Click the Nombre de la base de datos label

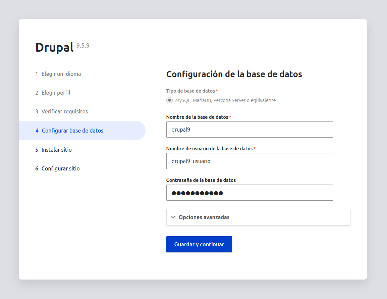(197, 117)
